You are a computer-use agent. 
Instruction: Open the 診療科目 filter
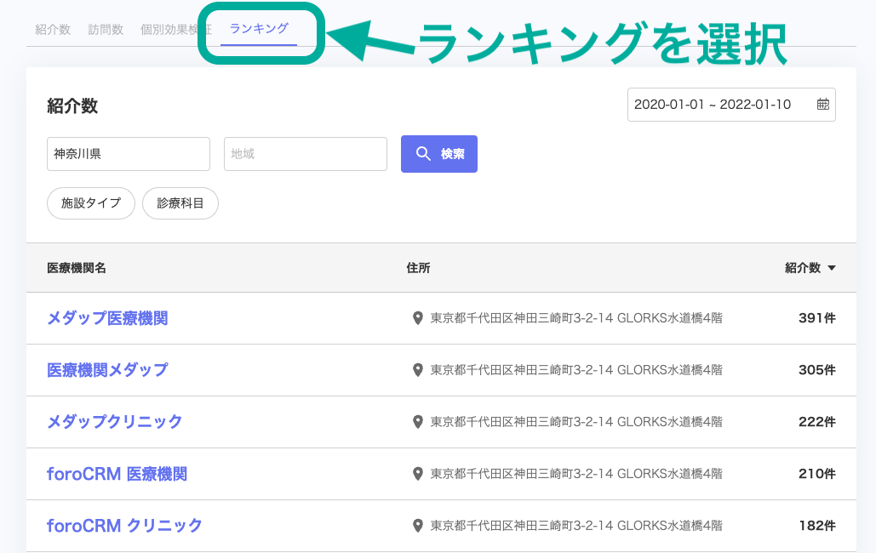180,203
